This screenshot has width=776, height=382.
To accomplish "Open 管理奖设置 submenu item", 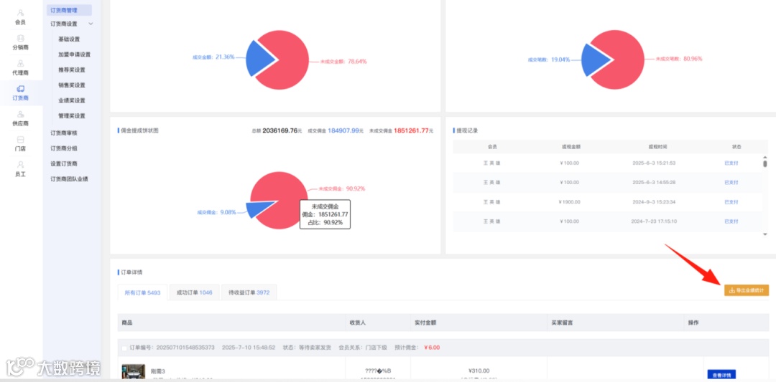I will point(72,115).
